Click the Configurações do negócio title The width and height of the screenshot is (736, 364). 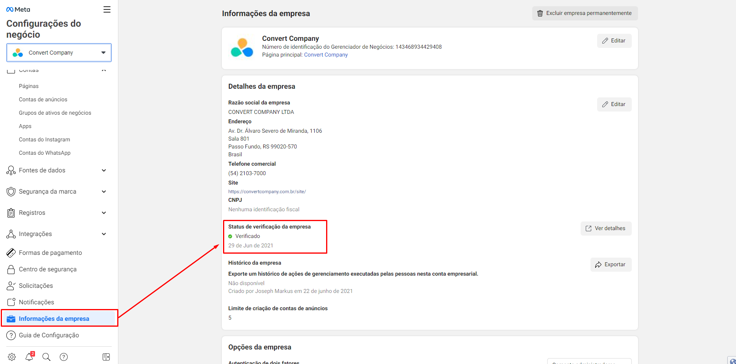click(44, 29)
